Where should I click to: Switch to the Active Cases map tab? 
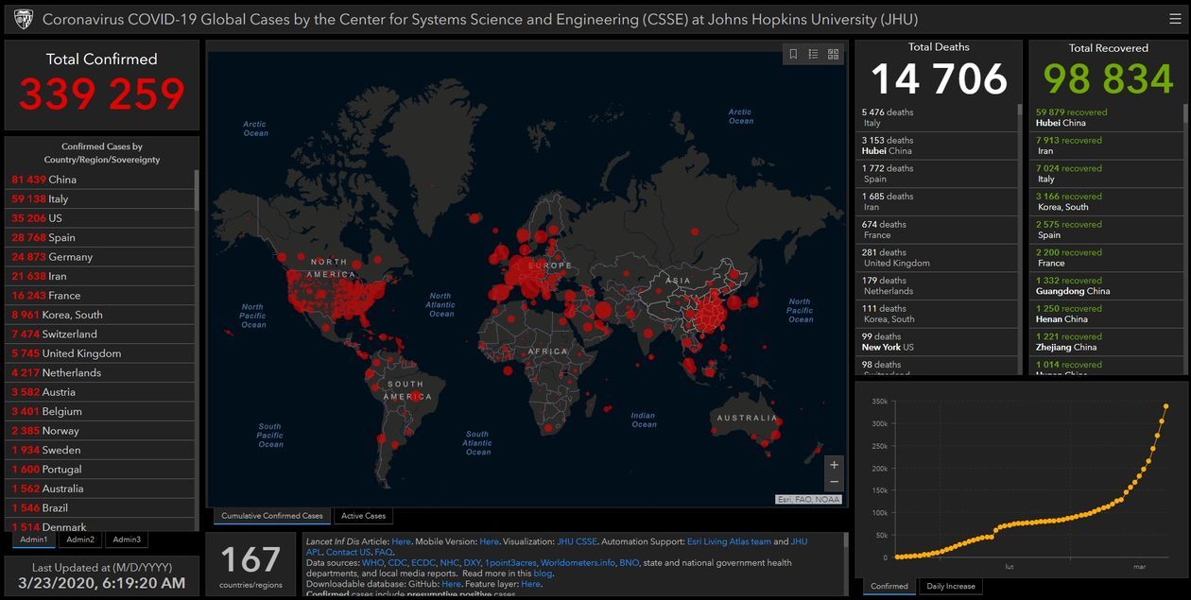pos(363,516)
